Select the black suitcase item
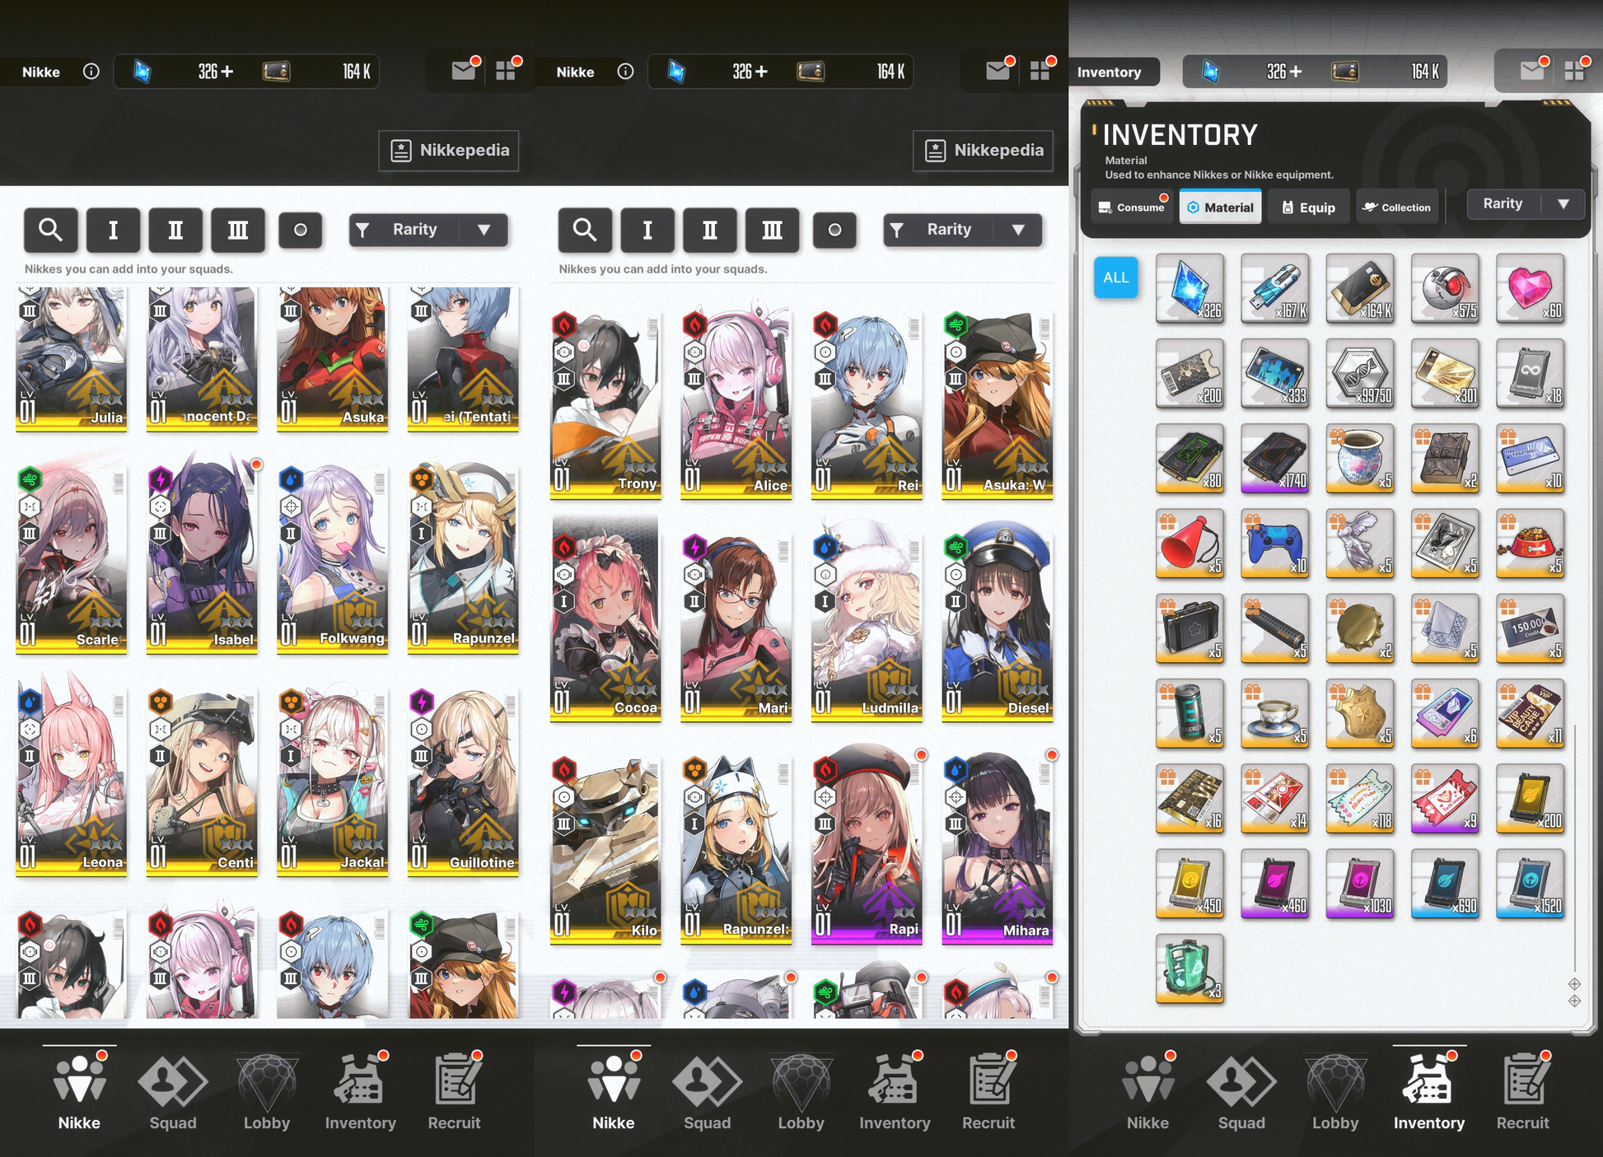 pos(1189,627)
